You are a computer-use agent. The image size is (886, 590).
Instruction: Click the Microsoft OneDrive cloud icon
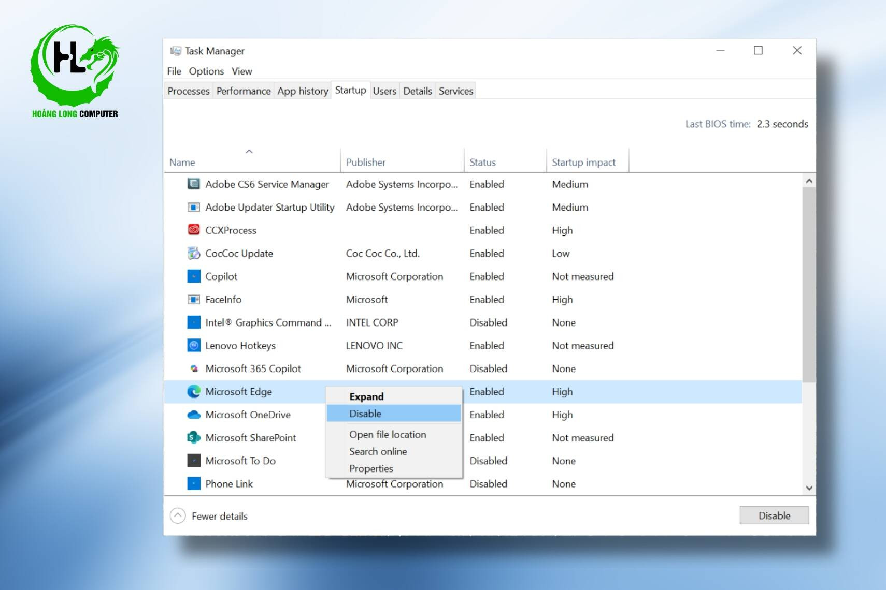193,415
